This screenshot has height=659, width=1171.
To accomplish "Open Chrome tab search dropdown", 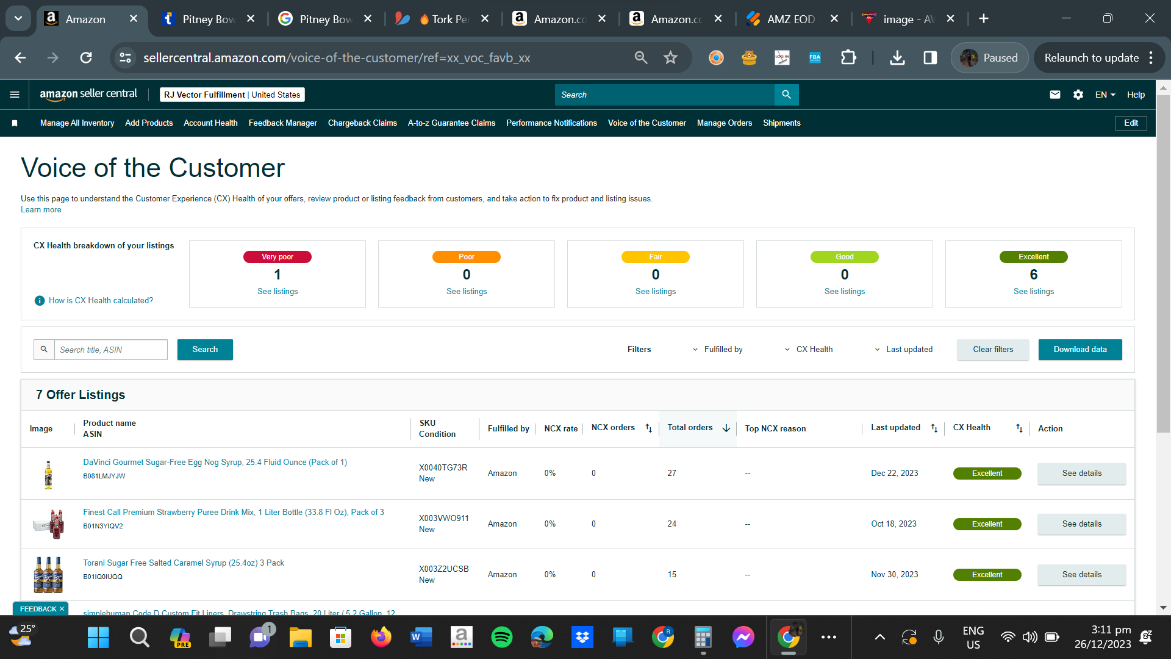I will (18, 18).
